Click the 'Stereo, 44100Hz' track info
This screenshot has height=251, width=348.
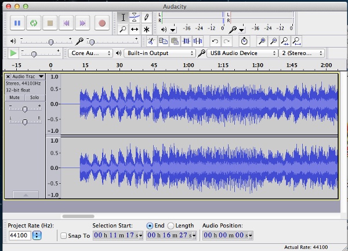coord(23,83)
